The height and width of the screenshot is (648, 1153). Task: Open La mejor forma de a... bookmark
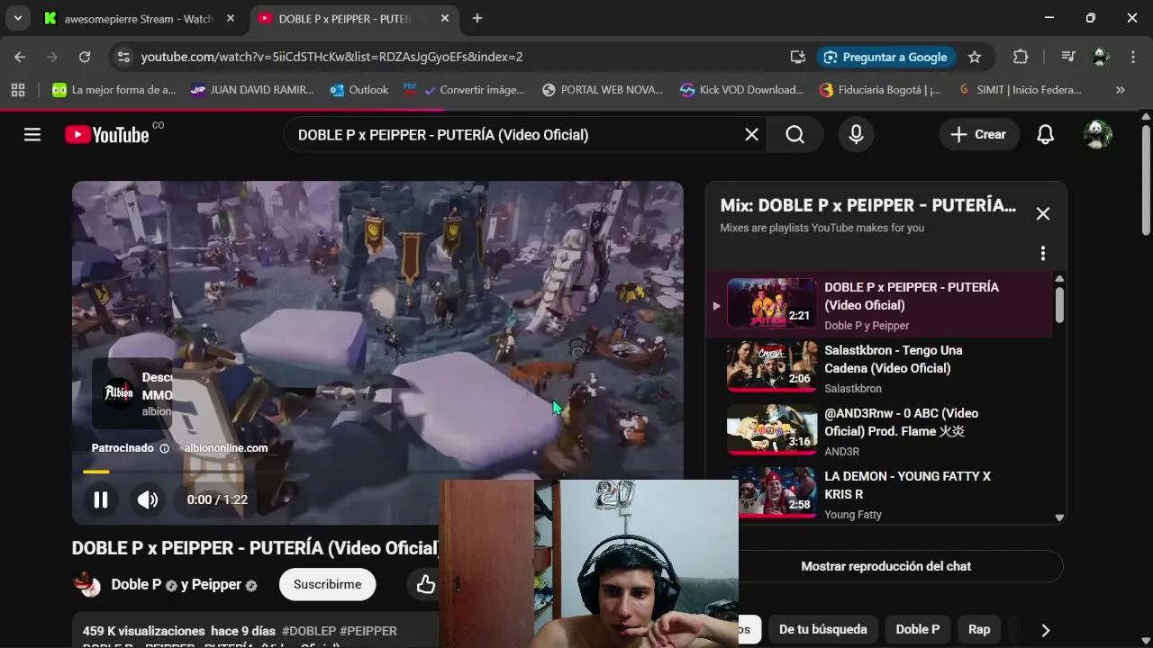click(x=113, y=90)
